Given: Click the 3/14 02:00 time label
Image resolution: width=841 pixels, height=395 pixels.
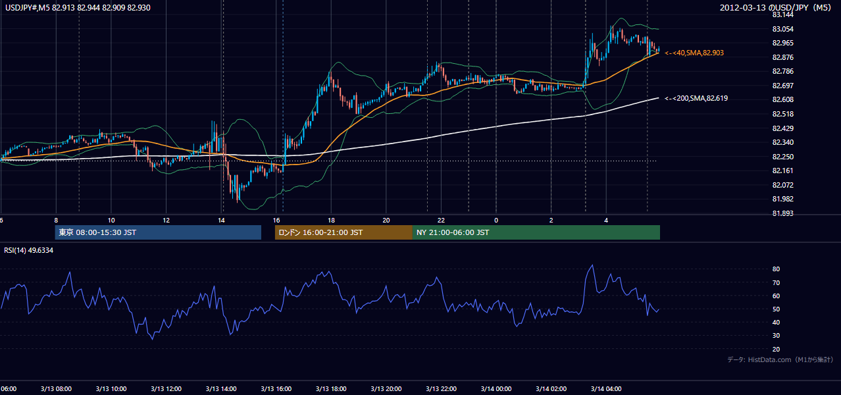Looking at the screenshot, I should click(551, 389).
